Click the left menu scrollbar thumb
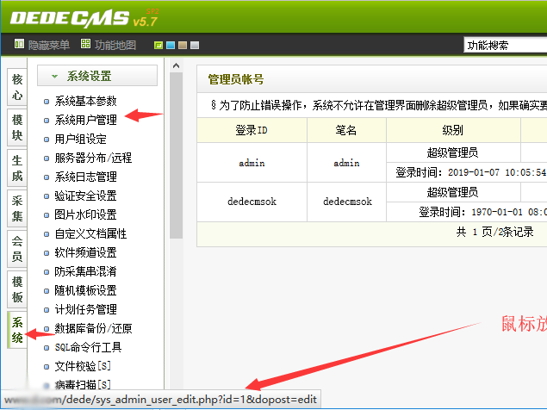 [177, 155]
